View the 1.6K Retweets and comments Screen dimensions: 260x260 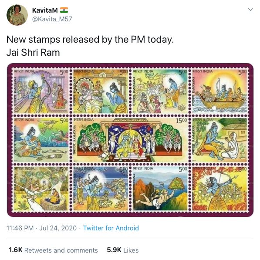[x=53, y=250]
